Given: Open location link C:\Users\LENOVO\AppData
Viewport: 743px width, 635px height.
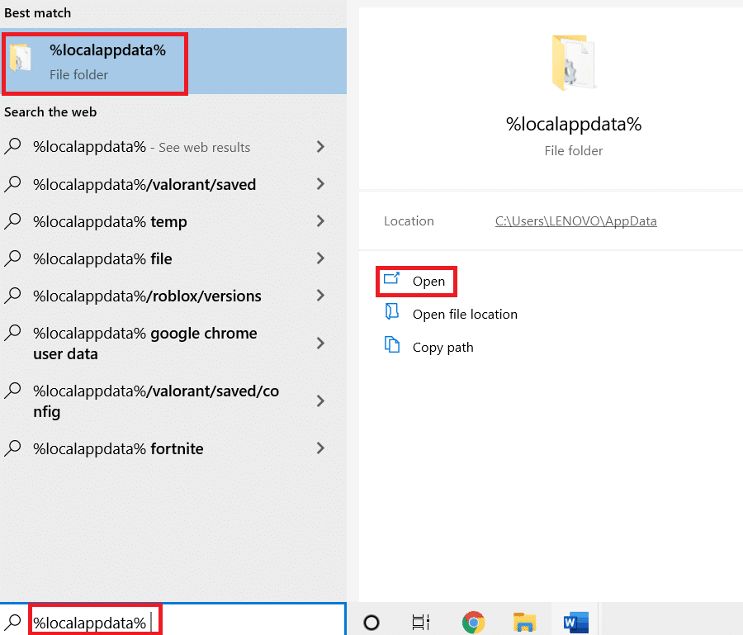Looking at the screenshot, I should click(x=575, y=221).
